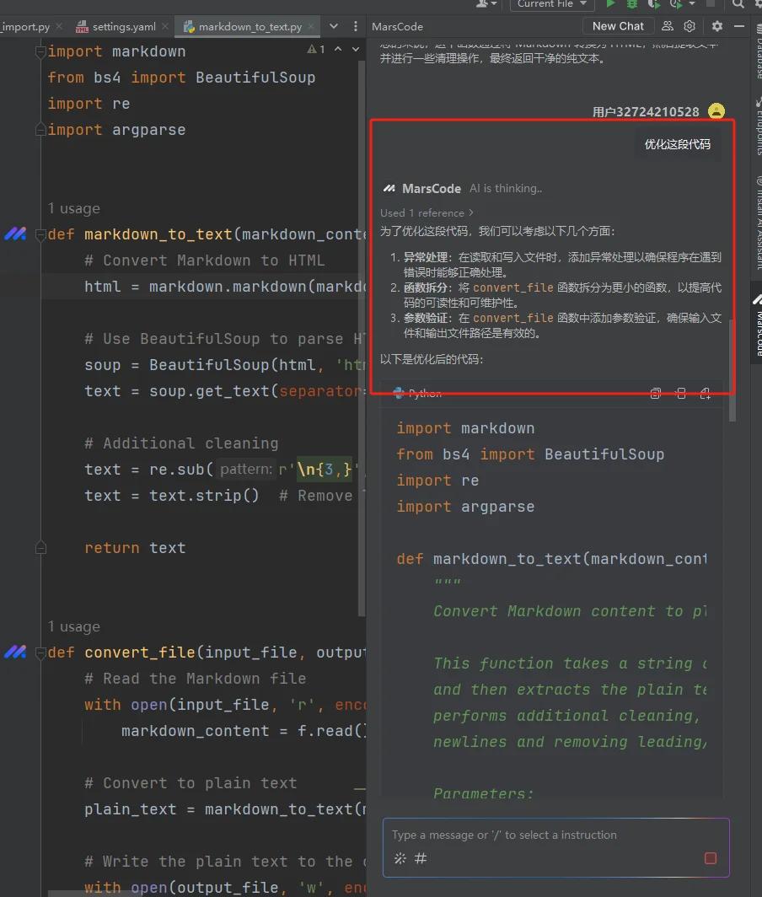
Task: Run with coverage icon in the toolbar
Action: click(x=653, y=3)
